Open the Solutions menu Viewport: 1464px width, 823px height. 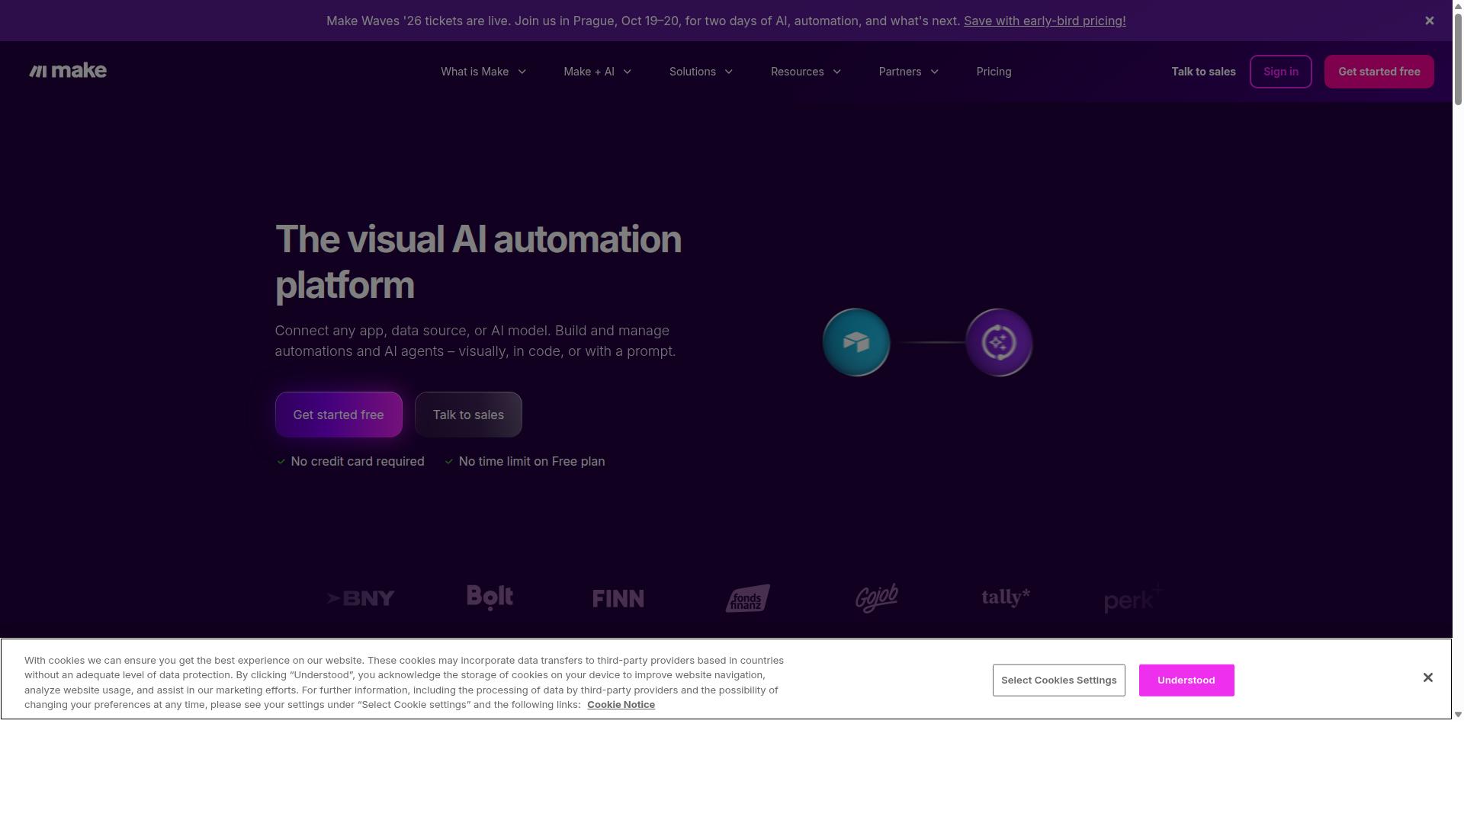701,72
